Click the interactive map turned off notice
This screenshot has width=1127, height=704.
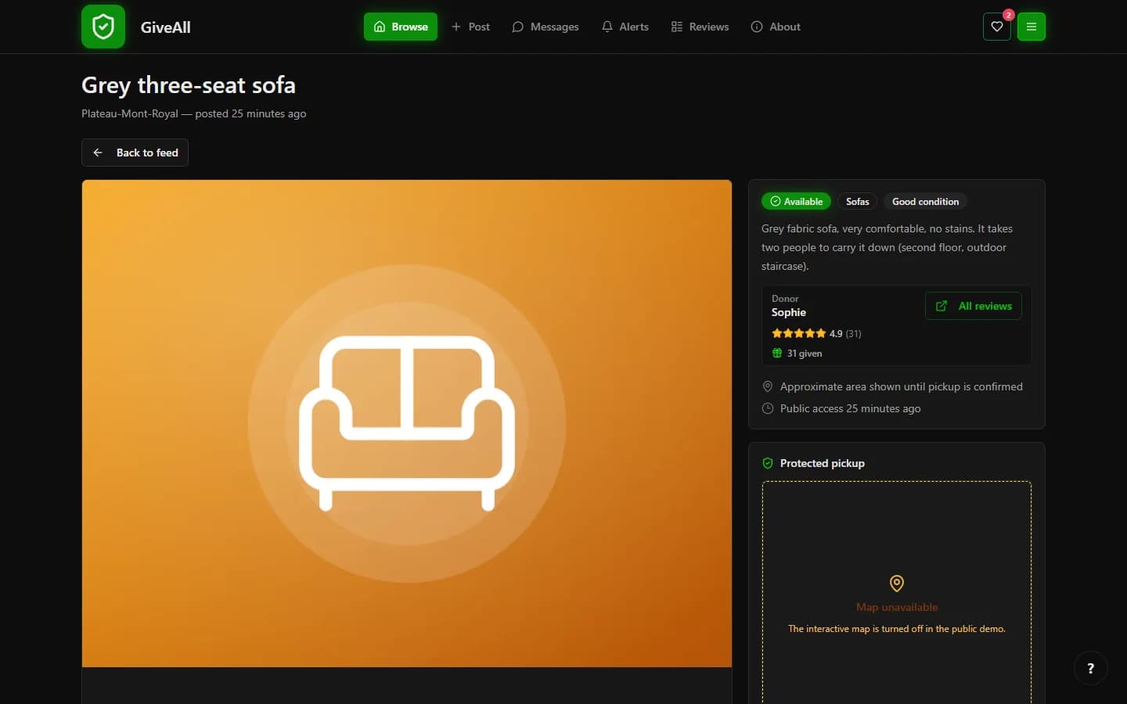pyautogui.click(x=897, y=629)
